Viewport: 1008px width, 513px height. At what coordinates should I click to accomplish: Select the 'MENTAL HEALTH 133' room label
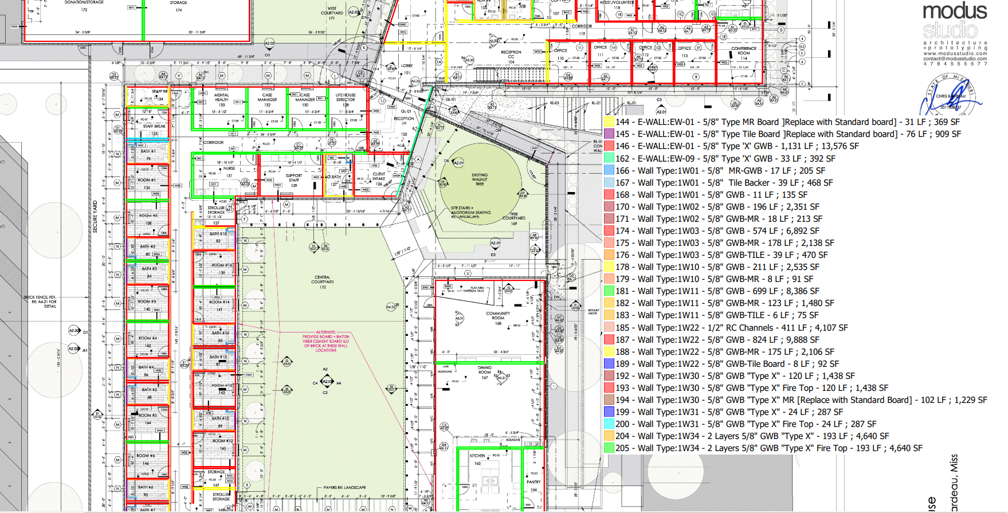[222, 100]
